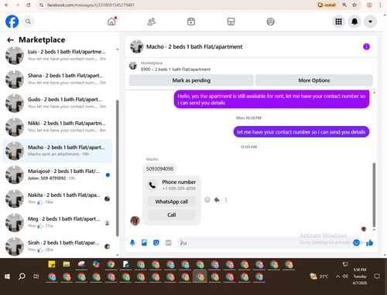Click the Macho chat header name
This screenshot has height=295, width=387.
[x=194, y=47]
